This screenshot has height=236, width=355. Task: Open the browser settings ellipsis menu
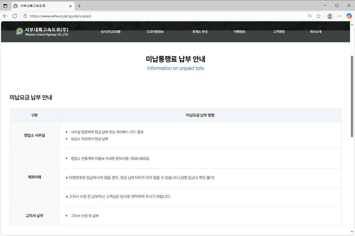pos(339,16)
